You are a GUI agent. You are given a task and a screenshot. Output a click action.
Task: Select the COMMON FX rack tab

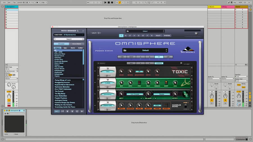tap(159, 63)
